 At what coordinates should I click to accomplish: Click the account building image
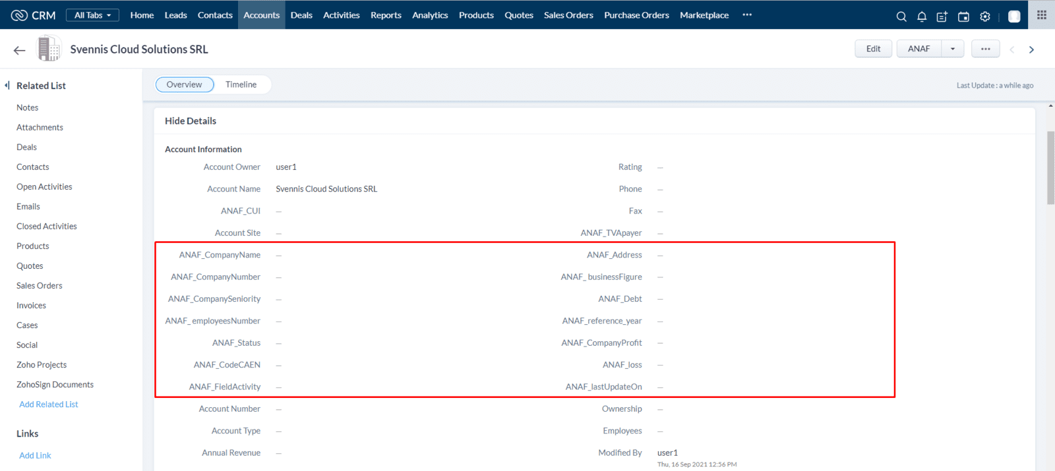(49, 49)
